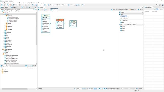The image size is (164, 92).
Task: Select the InvoiceLine table in tree
Action: [x=8, y=40]
